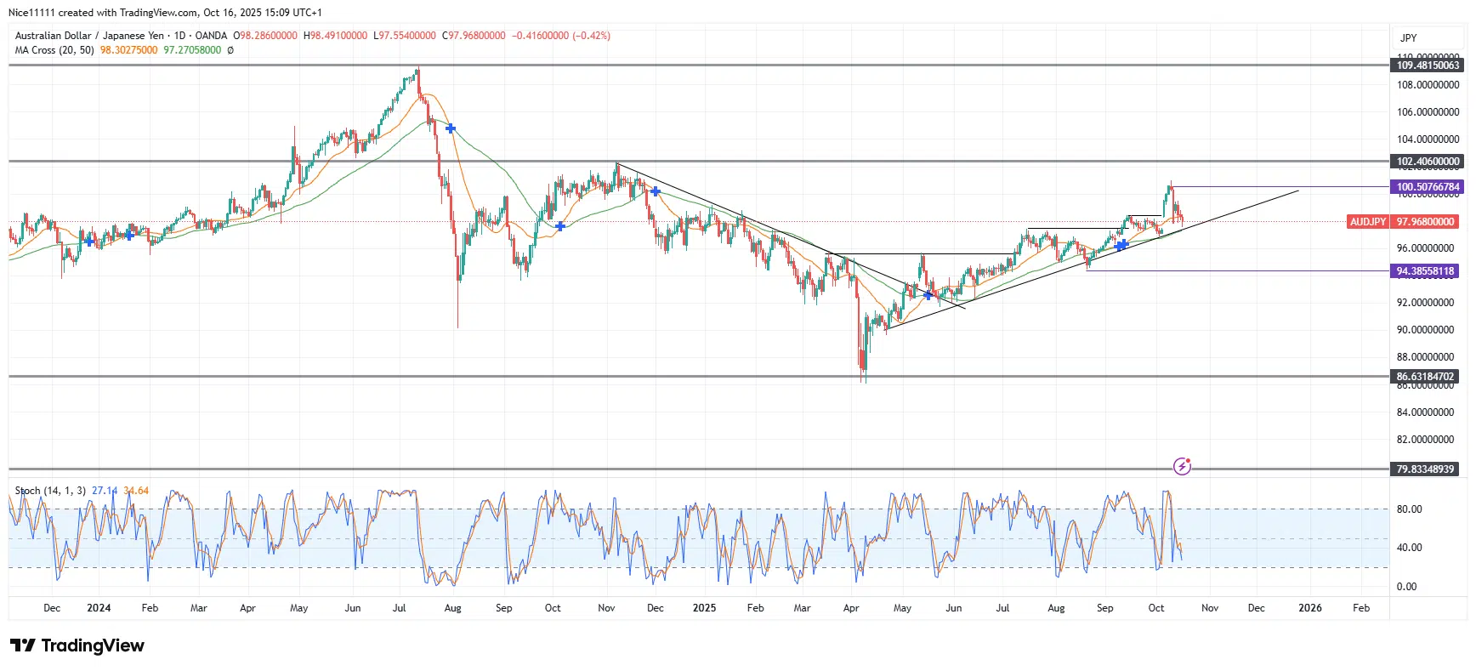Click the MA cross marker near October 2024
Viewport: 1476px width, 671px height.
560,226
